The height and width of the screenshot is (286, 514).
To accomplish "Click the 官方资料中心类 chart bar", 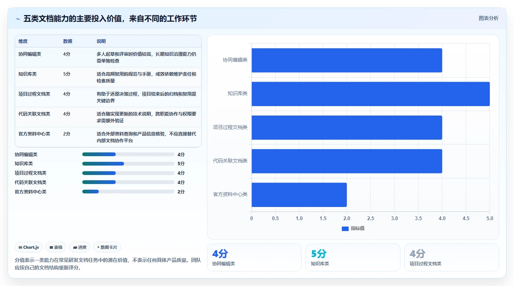I will point(299,195).
